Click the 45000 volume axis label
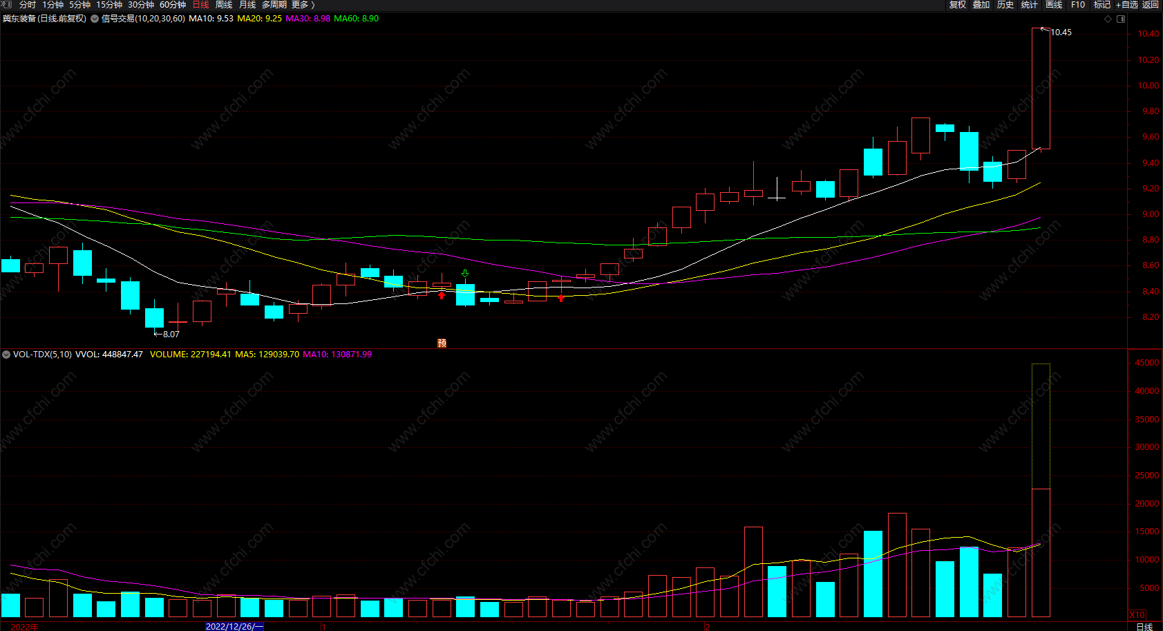This screenshot has width=1163, height=631. [x=1147, y=363]
